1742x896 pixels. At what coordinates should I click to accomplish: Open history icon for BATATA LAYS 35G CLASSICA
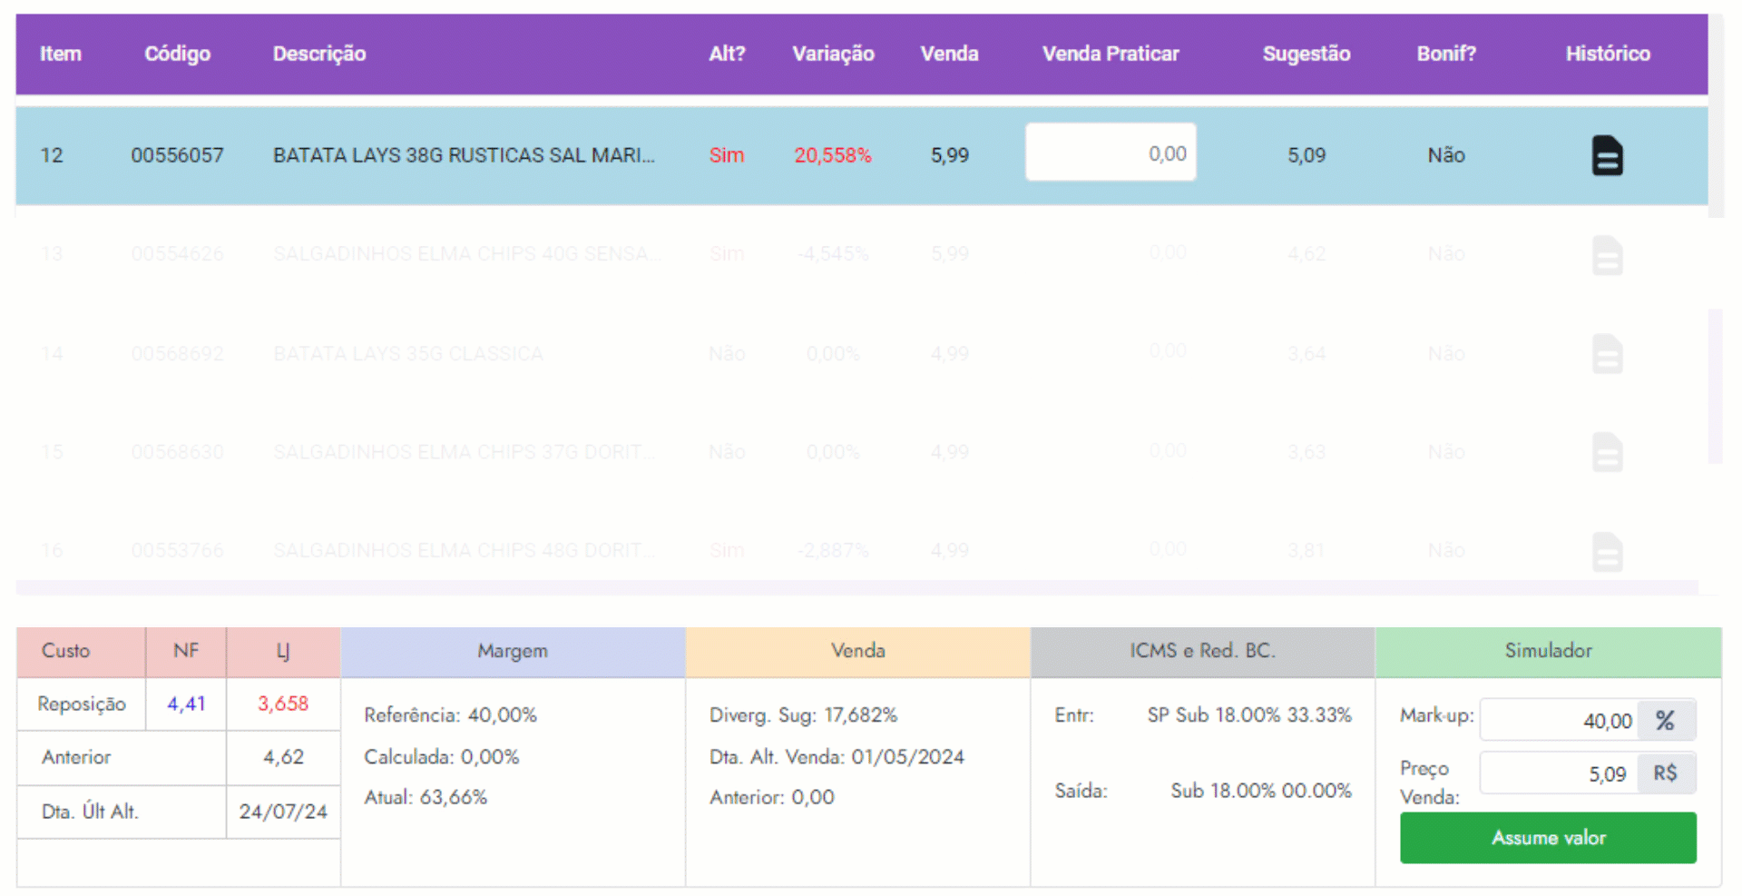(x=1607, y=354)
